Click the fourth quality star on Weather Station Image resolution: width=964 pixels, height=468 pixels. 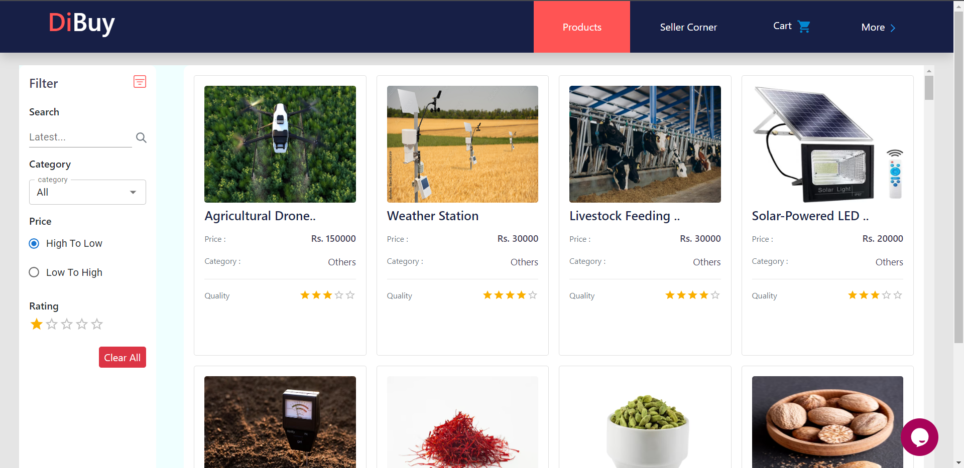coord(521,295)
